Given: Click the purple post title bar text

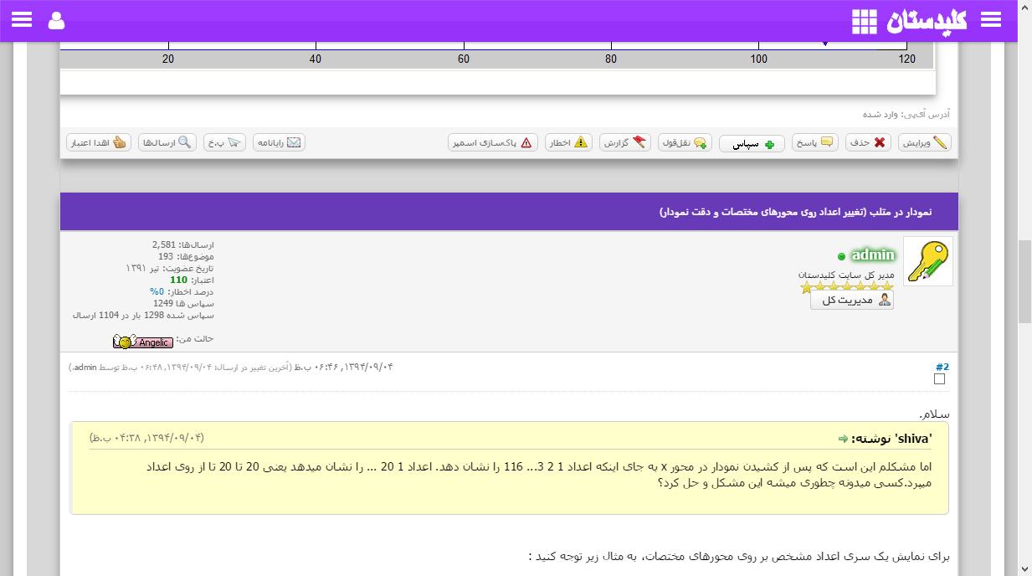Looking at the screenshot, I should coord(795,213).
